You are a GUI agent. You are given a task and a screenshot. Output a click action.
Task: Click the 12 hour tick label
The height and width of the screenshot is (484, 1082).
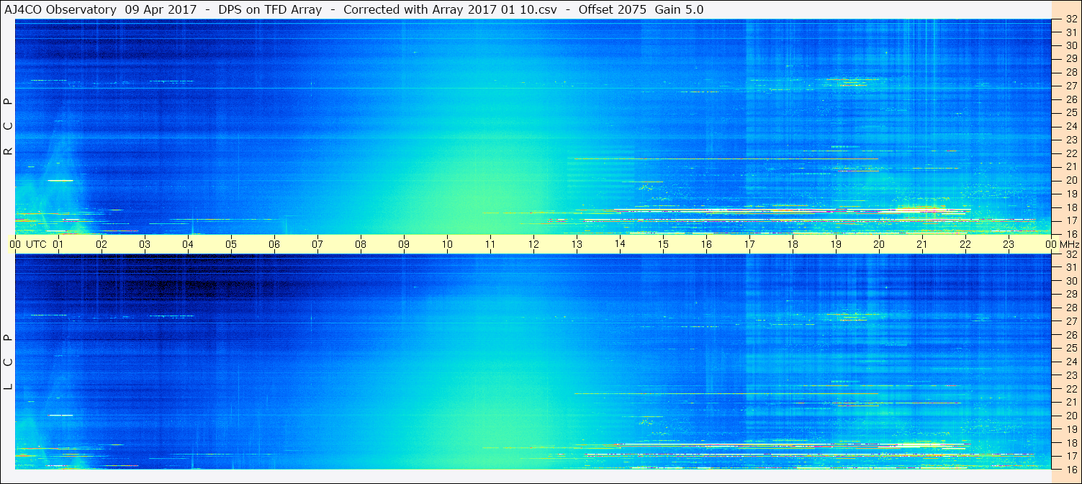point(533,244)
